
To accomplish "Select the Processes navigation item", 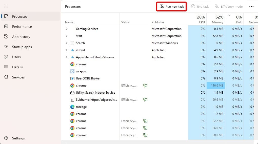I will point(19,16).
